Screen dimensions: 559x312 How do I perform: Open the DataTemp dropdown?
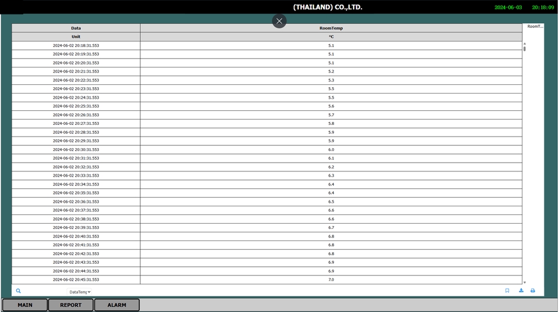[x=79, y=292]
